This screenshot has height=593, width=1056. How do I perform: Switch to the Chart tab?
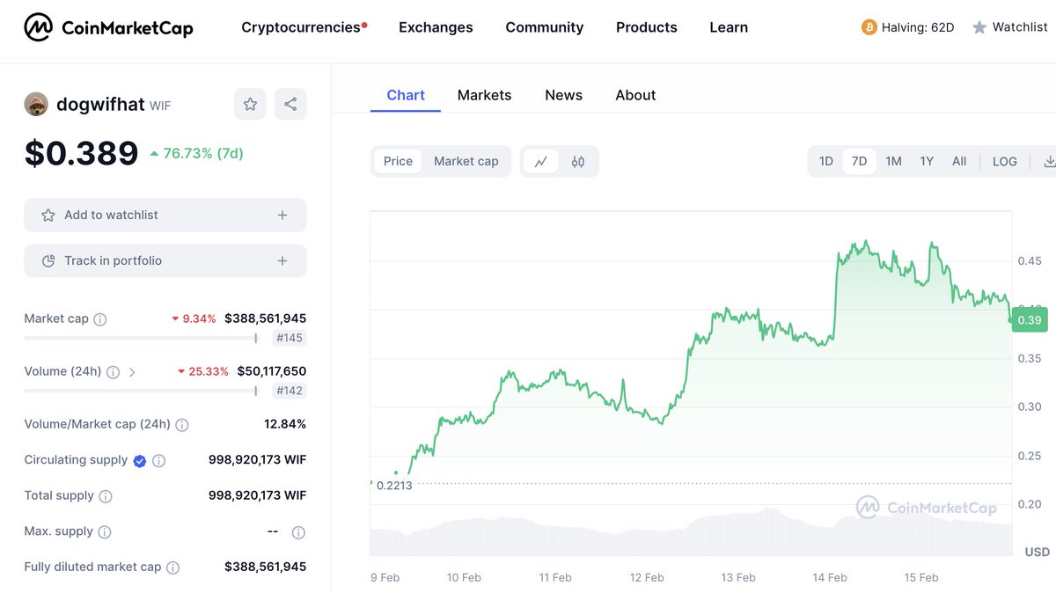[406, 95]
